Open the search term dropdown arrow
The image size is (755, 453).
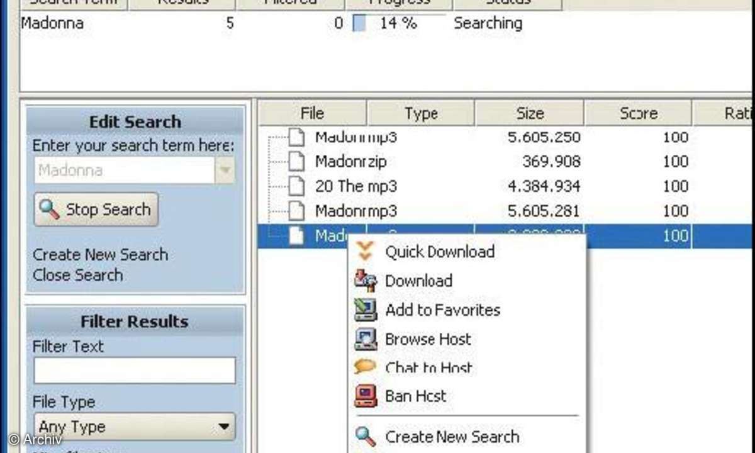(225, 171)
